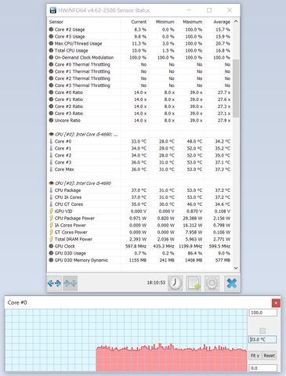Click the scrollbar down arrow
This screenshot has height=376, width=286.
(236, 268)
